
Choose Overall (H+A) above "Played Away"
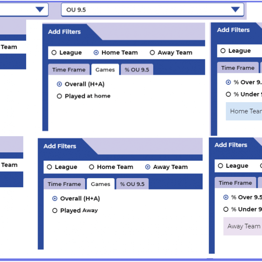[55, 199]
